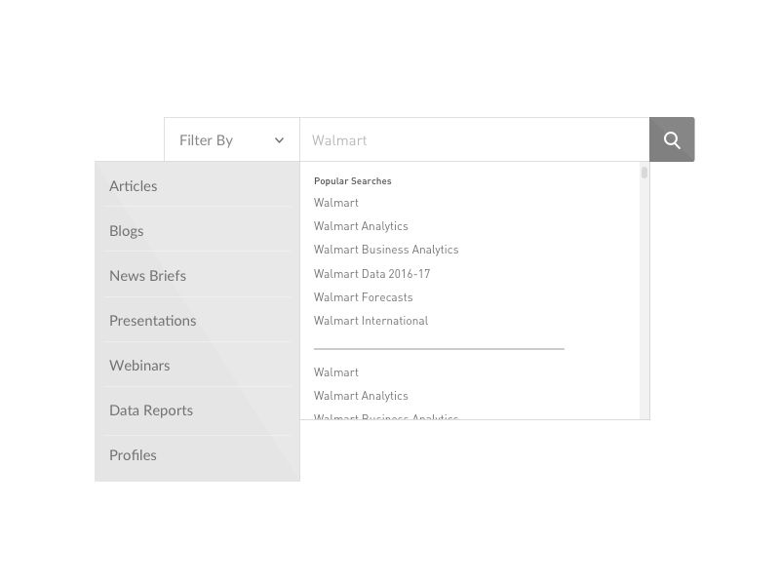Click the magnifying glass search button
This screenshot has width=780, height=585.
pyautogui.click(x=672, y=139)
